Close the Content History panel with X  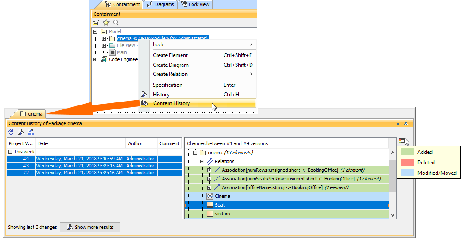[406, 123]
